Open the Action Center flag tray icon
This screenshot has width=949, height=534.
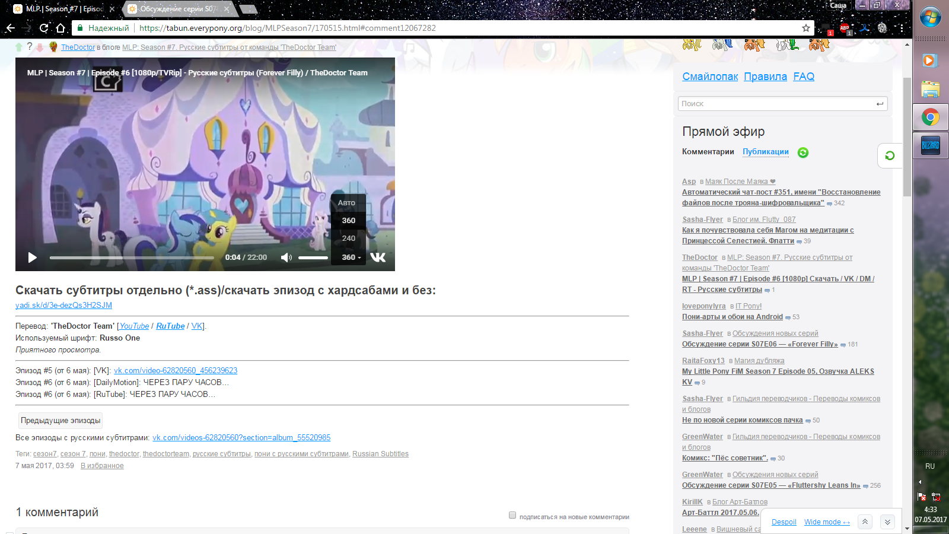point(922,497)
